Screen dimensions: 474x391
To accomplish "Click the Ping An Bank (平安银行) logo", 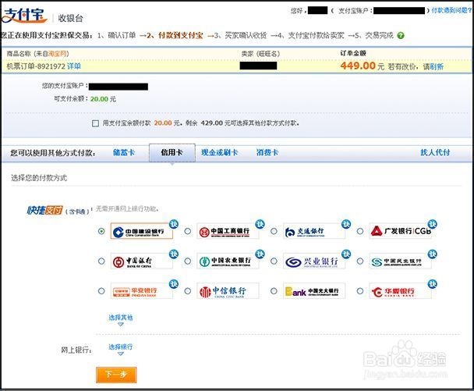I will 141,291.
